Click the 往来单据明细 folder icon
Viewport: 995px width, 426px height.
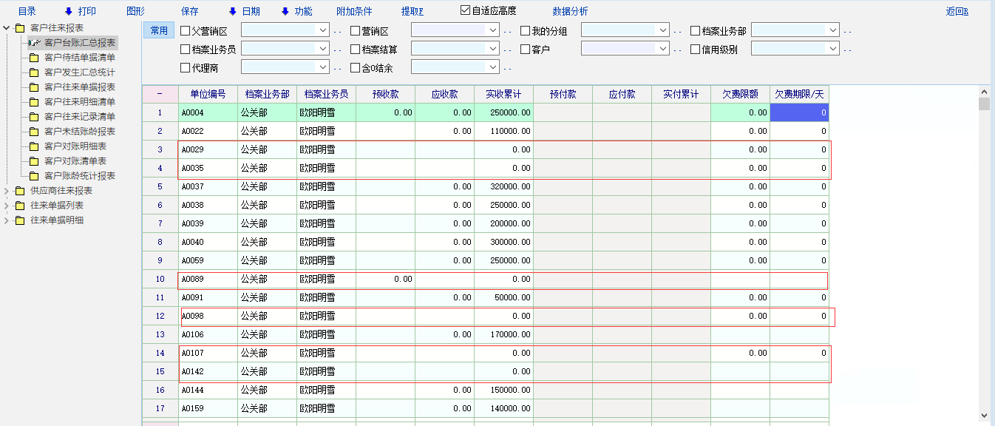20,220
